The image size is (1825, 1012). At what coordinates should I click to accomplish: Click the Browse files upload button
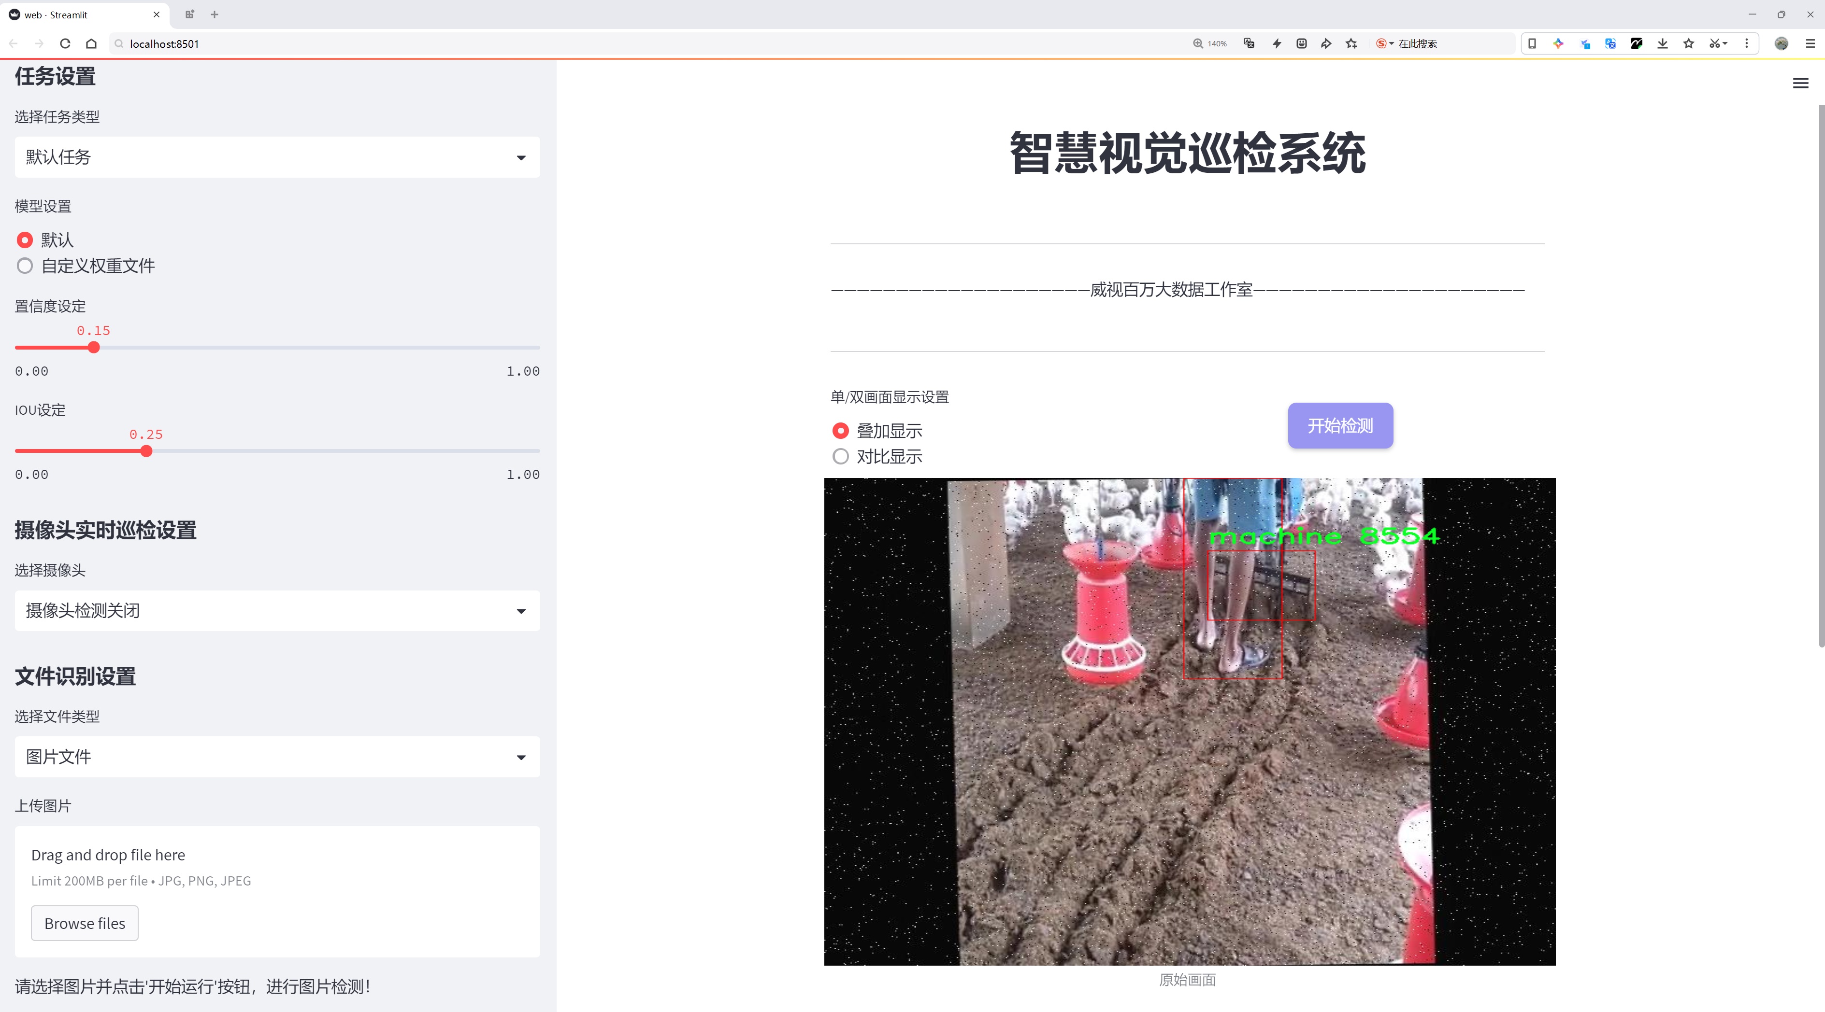84,923
